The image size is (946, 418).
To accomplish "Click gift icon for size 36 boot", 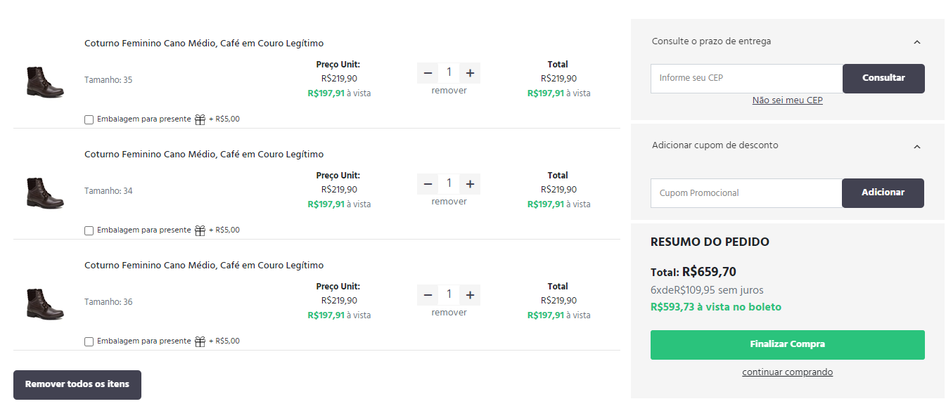I will 200,341.
